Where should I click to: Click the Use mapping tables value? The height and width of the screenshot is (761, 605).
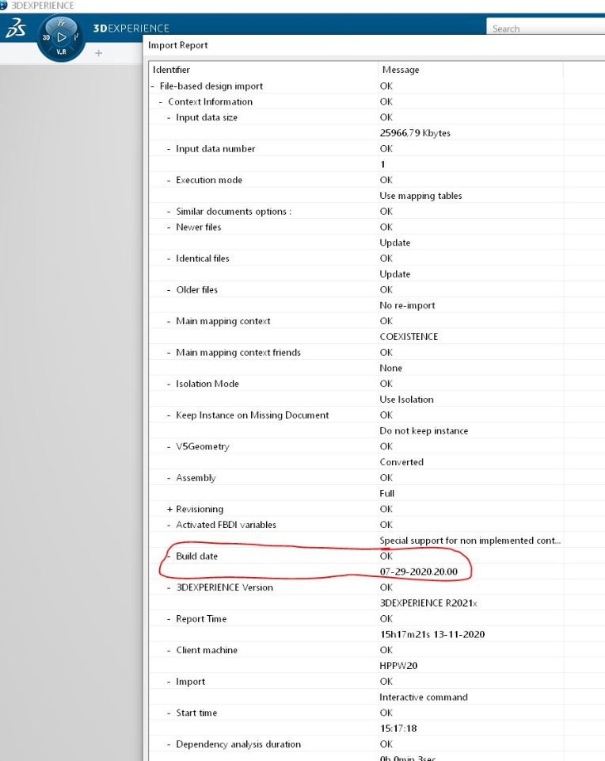coord(420,196)
